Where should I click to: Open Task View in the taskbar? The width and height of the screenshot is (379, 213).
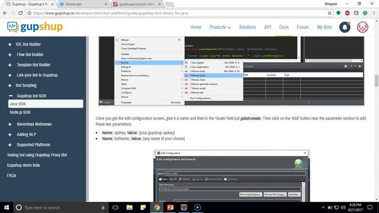[x=115, y=208]
